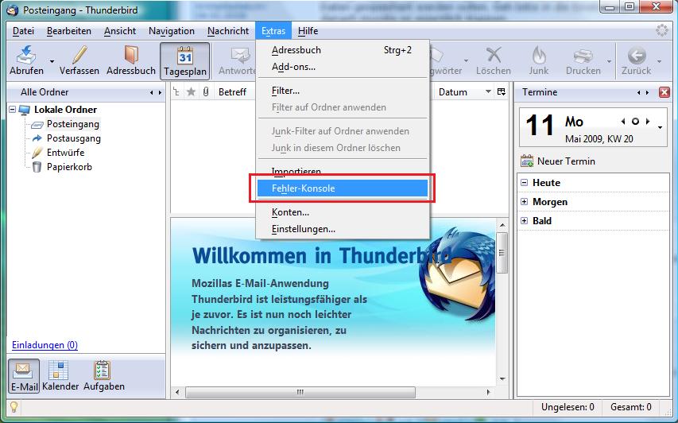This screenshot has height=423, width=678.
Task: Open the mini-date dropdown arrow
Action: coord(661,127)
